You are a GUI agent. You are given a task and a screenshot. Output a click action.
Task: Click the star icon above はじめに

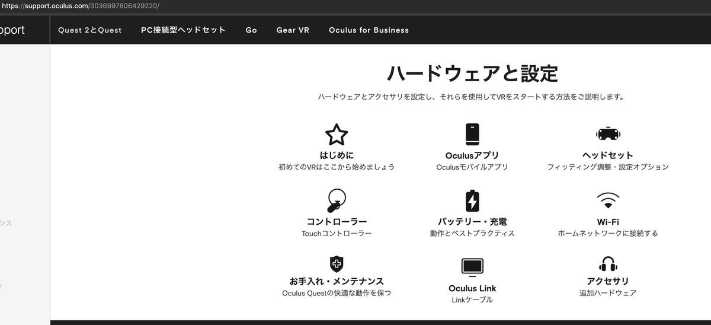point(337,135)
